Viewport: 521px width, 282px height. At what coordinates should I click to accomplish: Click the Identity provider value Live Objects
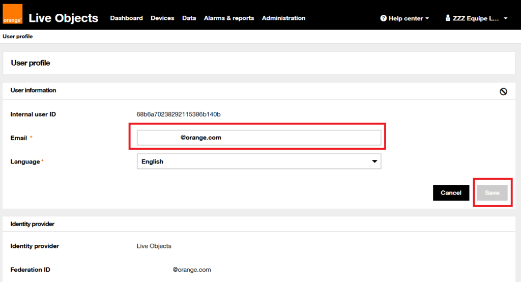pyautogui.click(x=154, y=246)
